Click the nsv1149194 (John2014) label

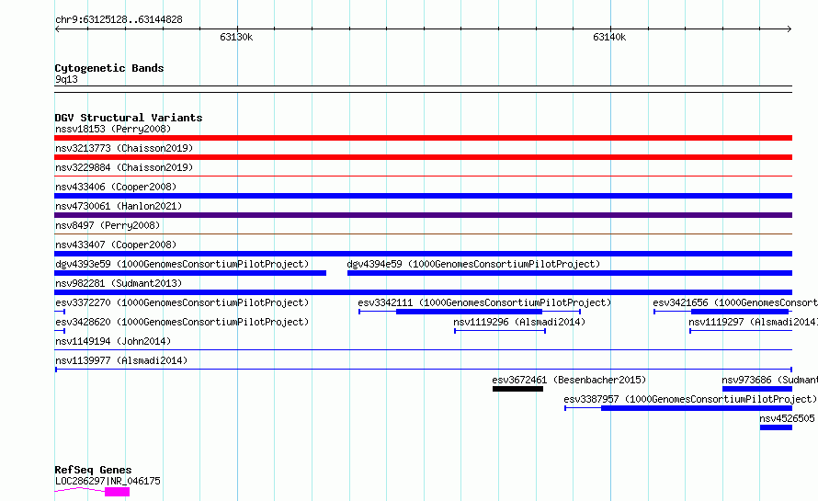pyautogui.click(x=113, y=341)
